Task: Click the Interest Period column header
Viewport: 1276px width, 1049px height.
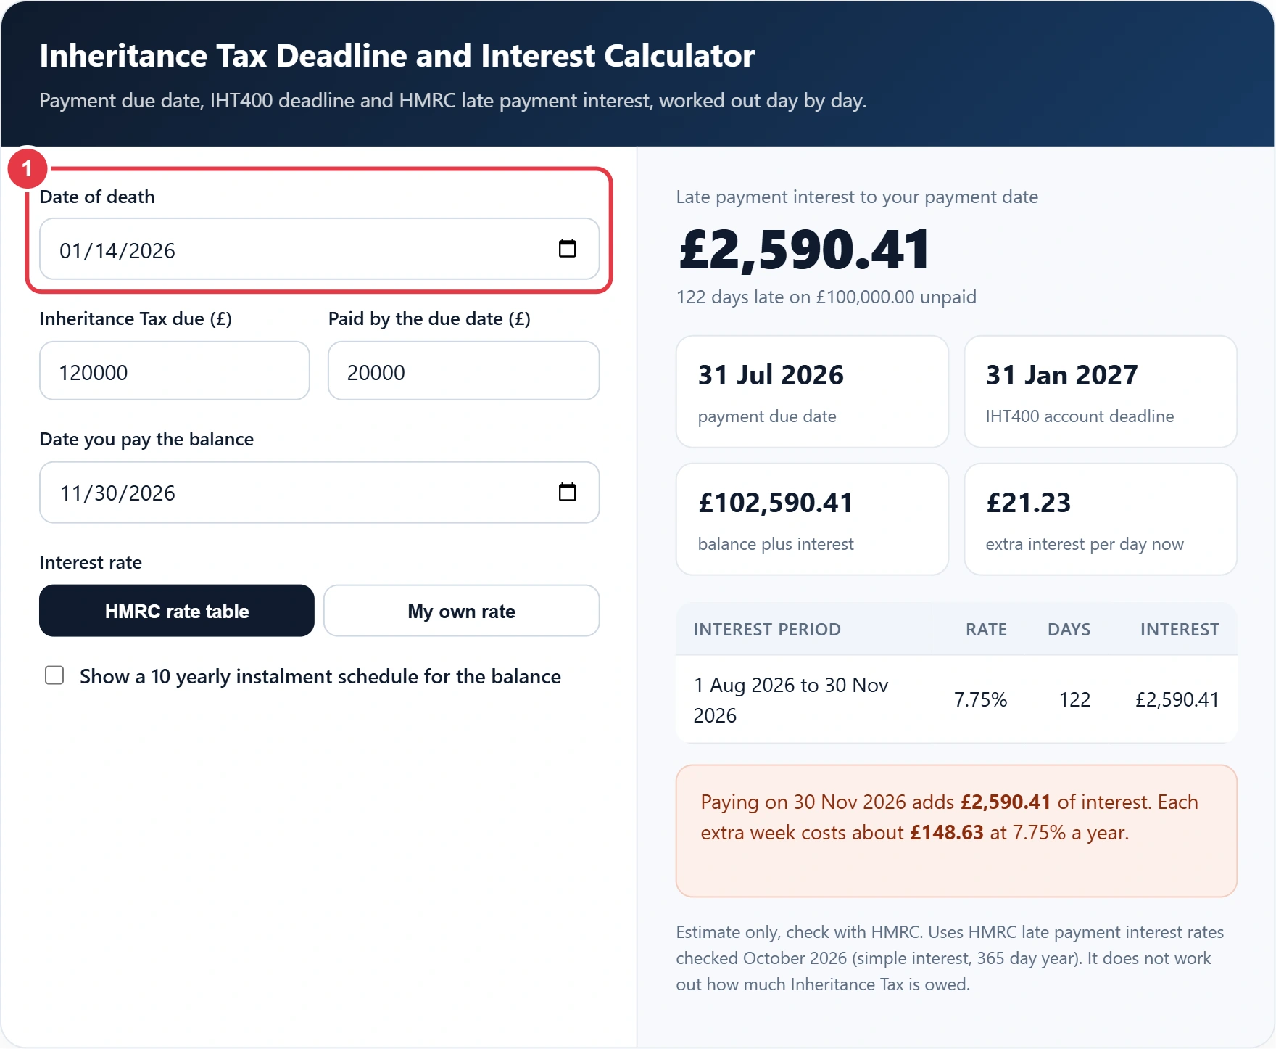Action: (767, 630)
